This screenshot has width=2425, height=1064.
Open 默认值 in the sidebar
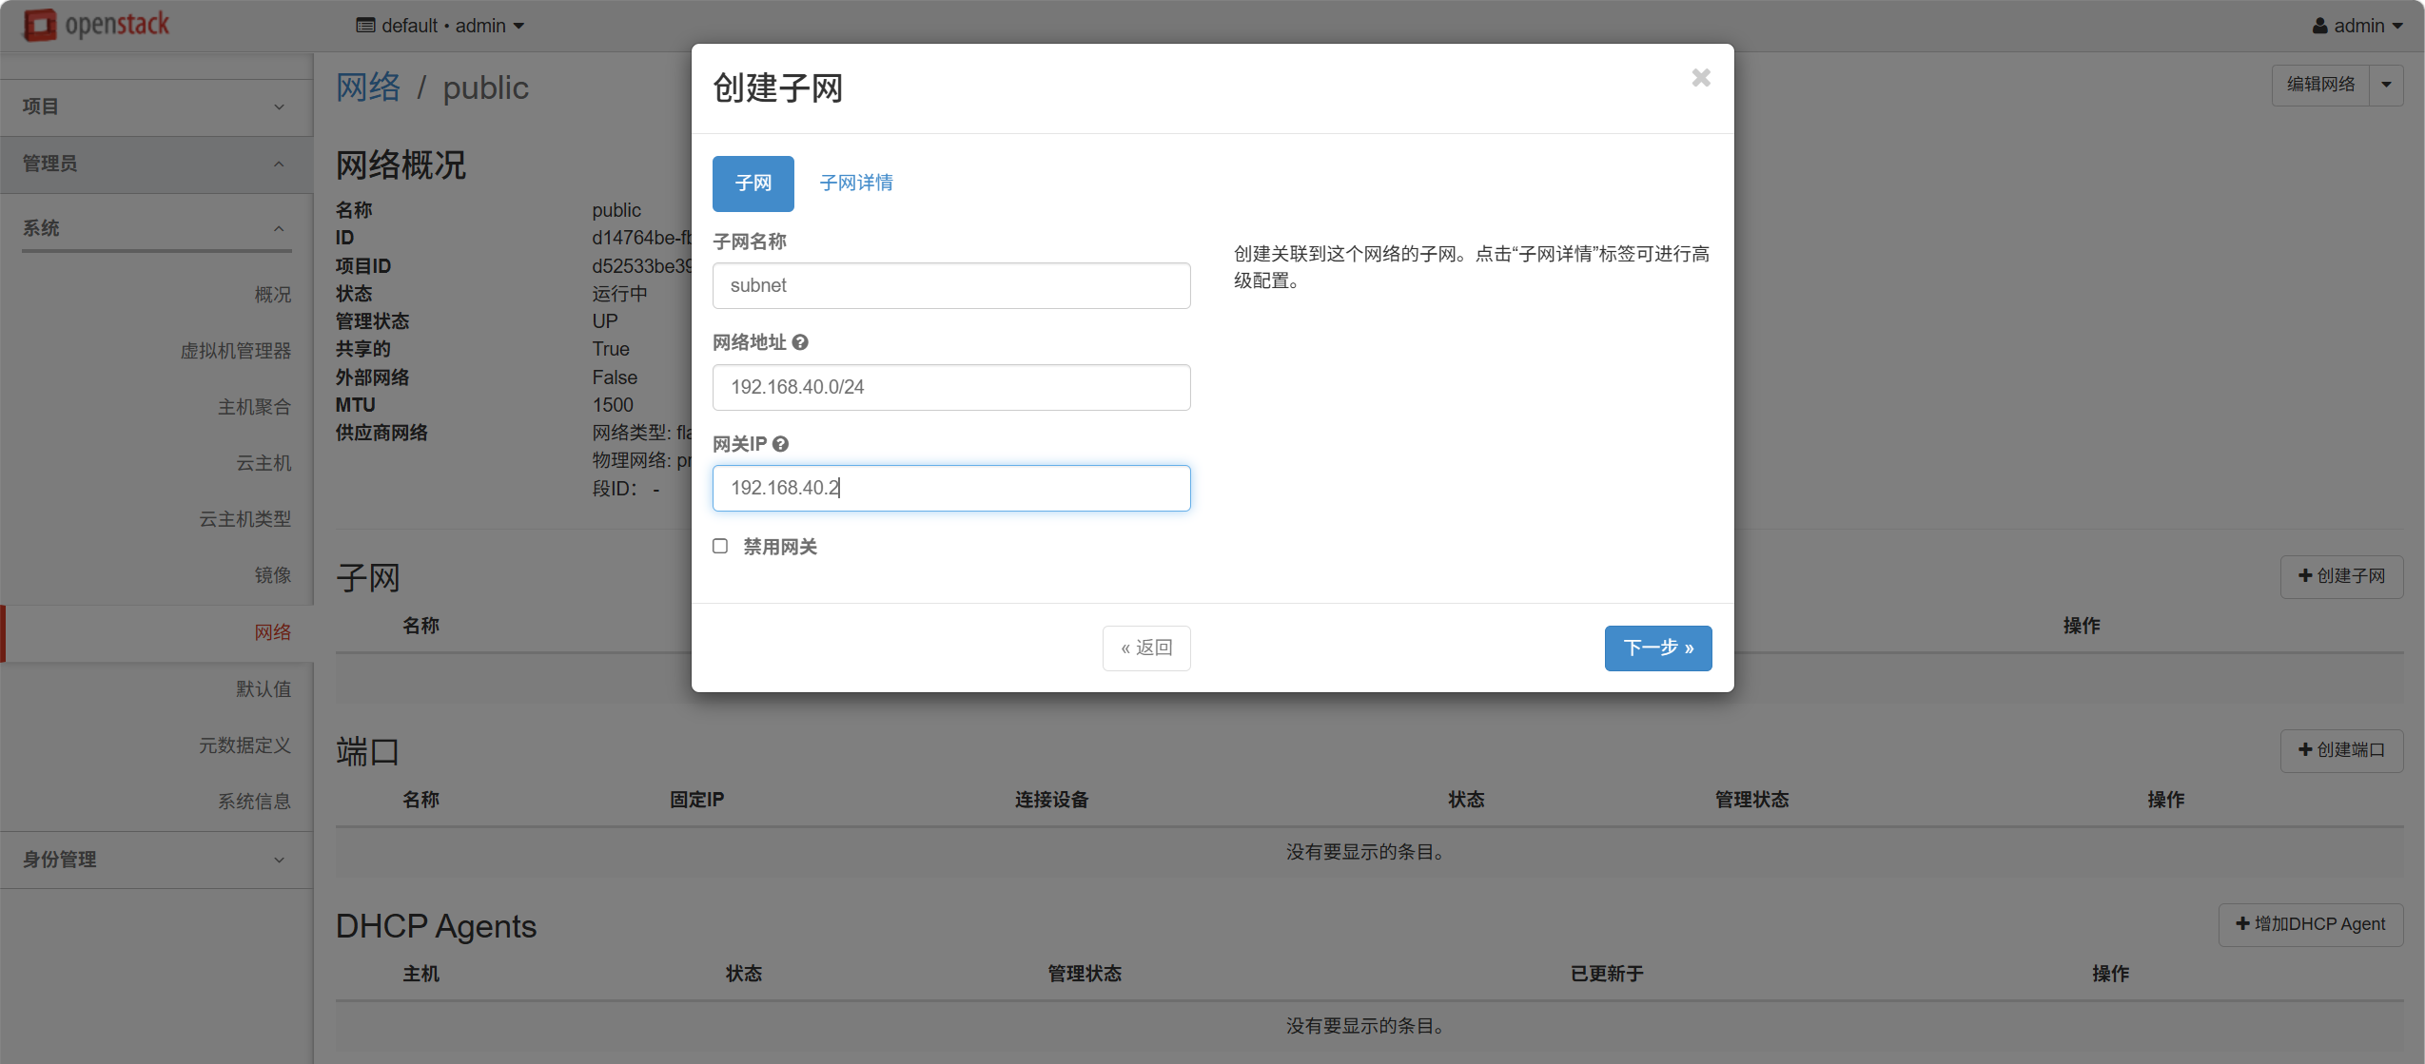264,688
